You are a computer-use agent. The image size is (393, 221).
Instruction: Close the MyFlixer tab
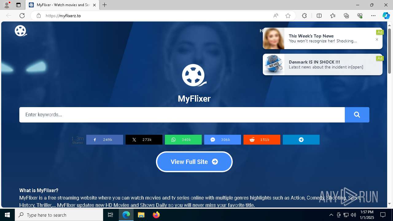click(x=94, y=5)
